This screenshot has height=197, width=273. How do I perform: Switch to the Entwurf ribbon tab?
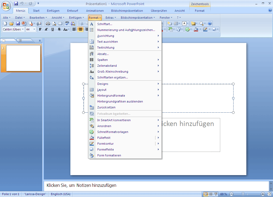click(73, 11)
